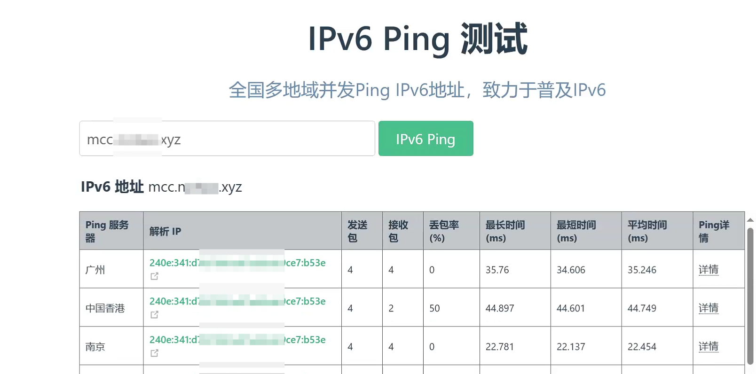Viewport: 756px width, 374px height.
Task: Click the resolved IPv6 address for 广州
Action: [237, 263]
